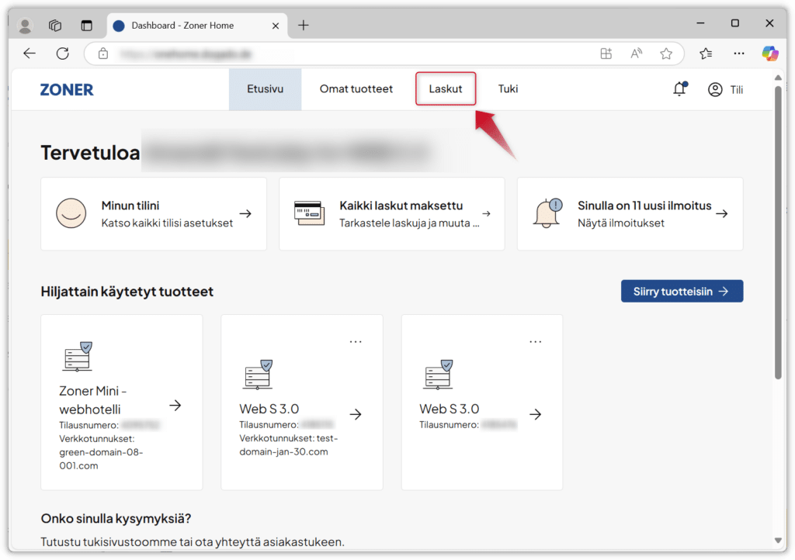Go to the Tuki navigation item
This screenshot has height=560, width=795.
pos(508,89)
